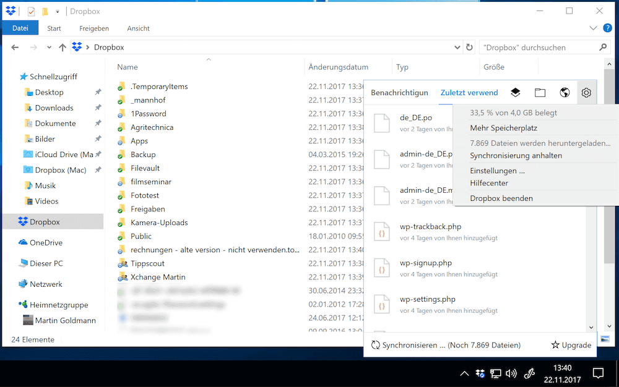Open Hilfecenter from the menu

coord(489,183)
